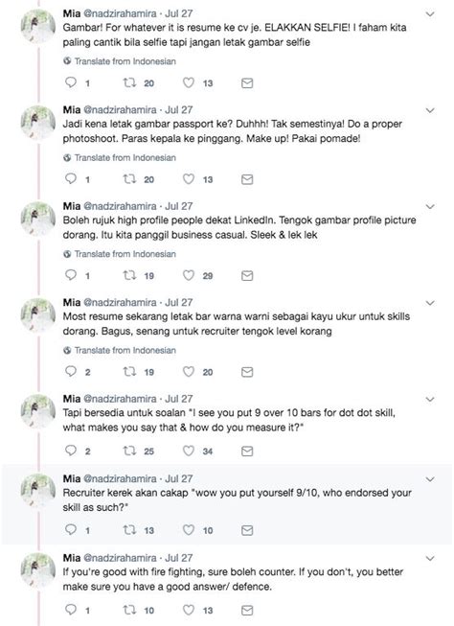Open chevron menu on 'ELAKKAN SELFIE' tweet

click(x=430, y=14)
